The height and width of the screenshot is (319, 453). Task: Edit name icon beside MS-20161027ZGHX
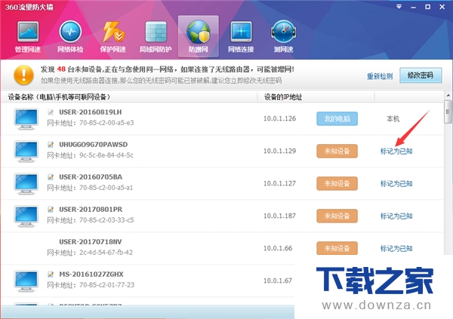[51, 274]
